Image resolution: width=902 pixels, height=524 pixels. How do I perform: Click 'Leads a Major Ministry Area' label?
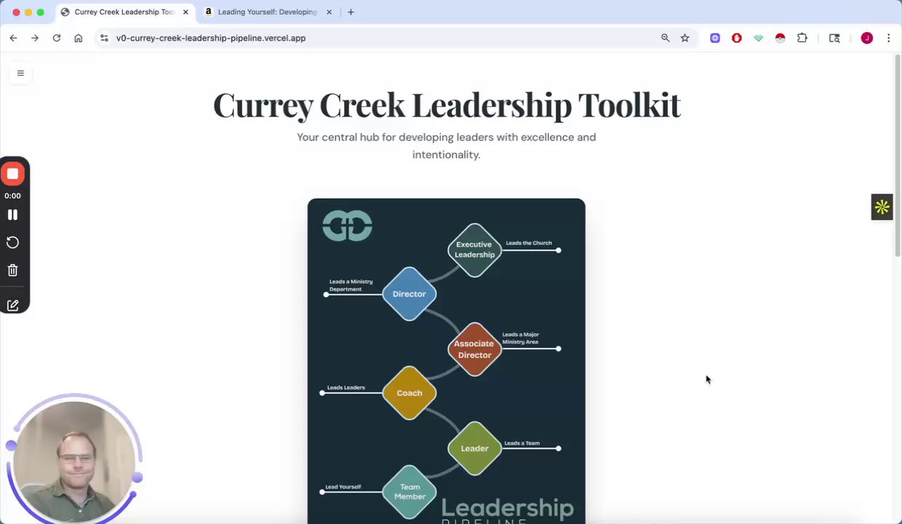pos(521,338)
